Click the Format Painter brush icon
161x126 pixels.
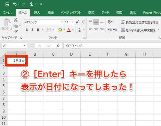point(16,31)
